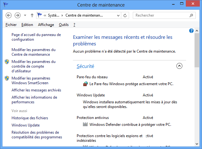Image resolution: width=202 pixels, height=149 pixels.
Task: Maximize the Centre de maintenance window
Action: click(182, 4)
